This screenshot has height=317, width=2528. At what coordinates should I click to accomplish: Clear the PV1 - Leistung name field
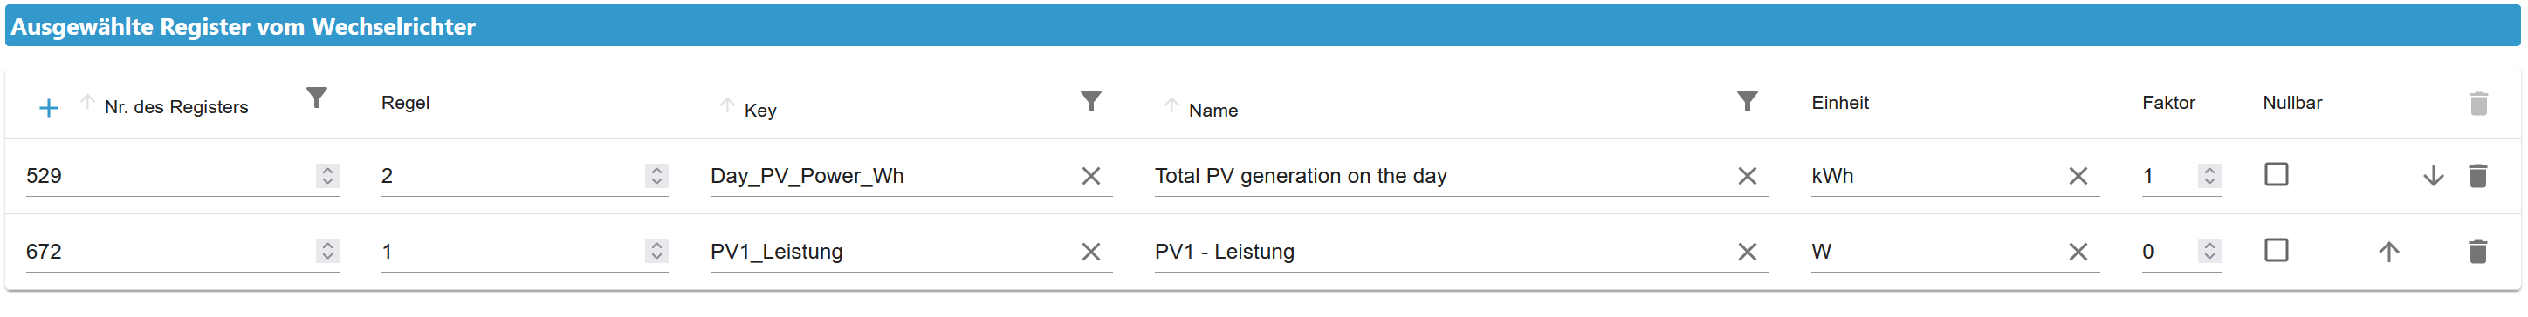(x=1747, y=252)
